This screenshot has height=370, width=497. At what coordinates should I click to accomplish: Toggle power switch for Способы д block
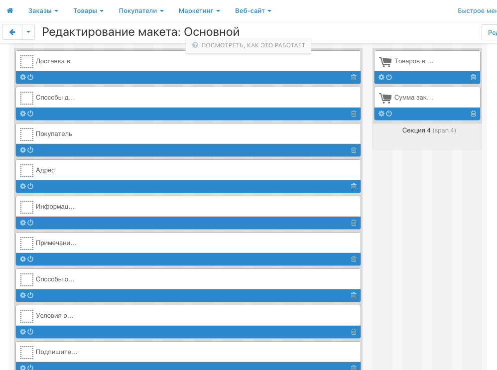(30, 114)
